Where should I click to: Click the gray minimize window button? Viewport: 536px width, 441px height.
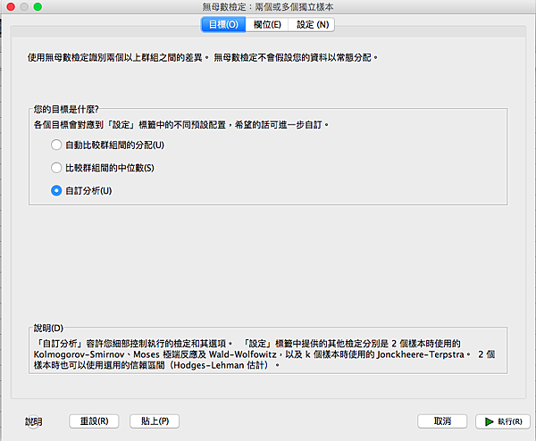(24, 6)
